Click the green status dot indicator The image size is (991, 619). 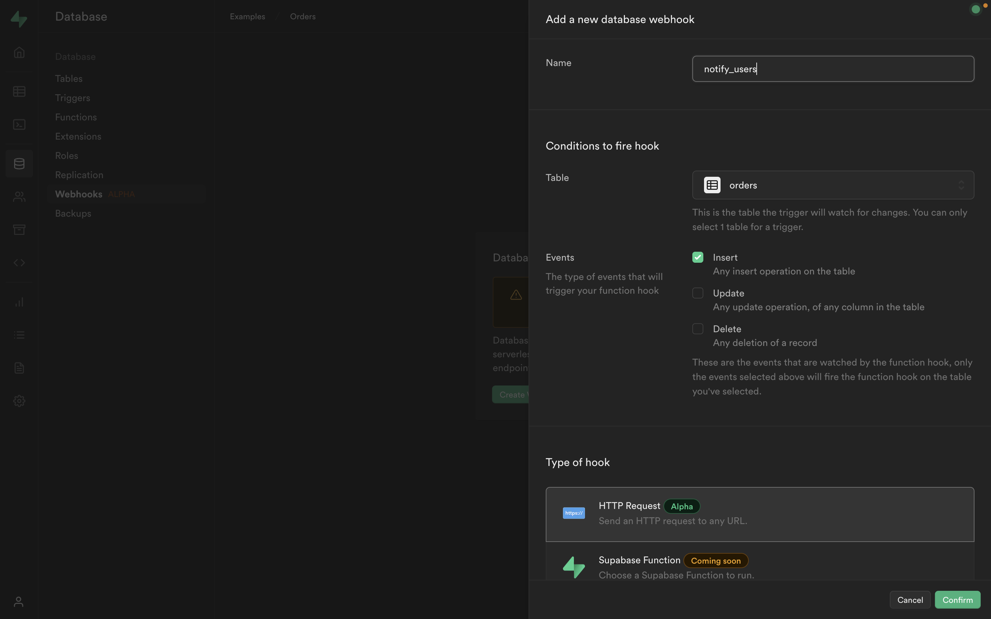click(x=976, y=9)
